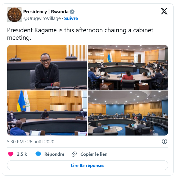Like the tweet with heart icon

pyautogui.click(x=11, y=154)
